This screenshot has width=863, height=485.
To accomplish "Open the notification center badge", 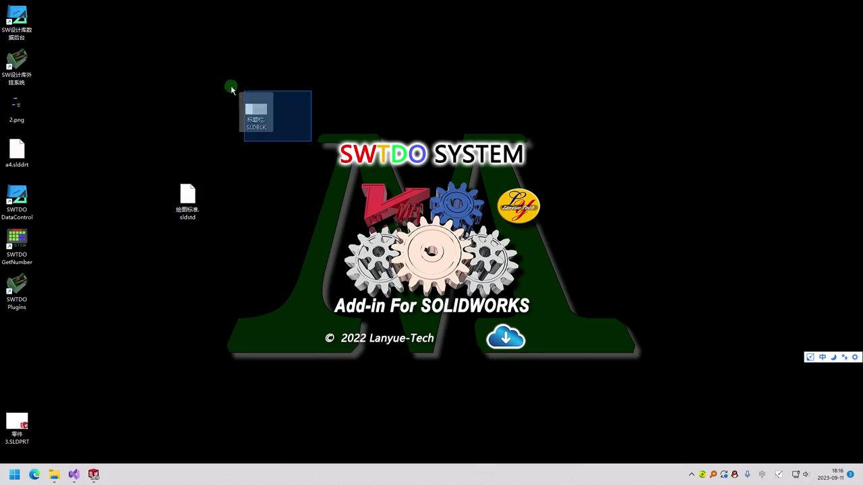I will pyautogui.click(x=851, y=474).
